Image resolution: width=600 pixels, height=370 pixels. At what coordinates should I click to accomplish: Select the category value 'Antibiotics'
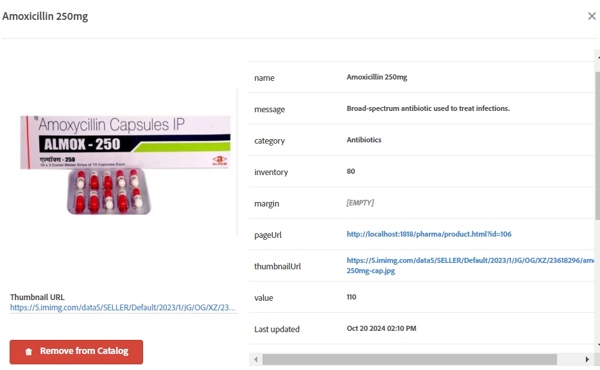point(364,140)
